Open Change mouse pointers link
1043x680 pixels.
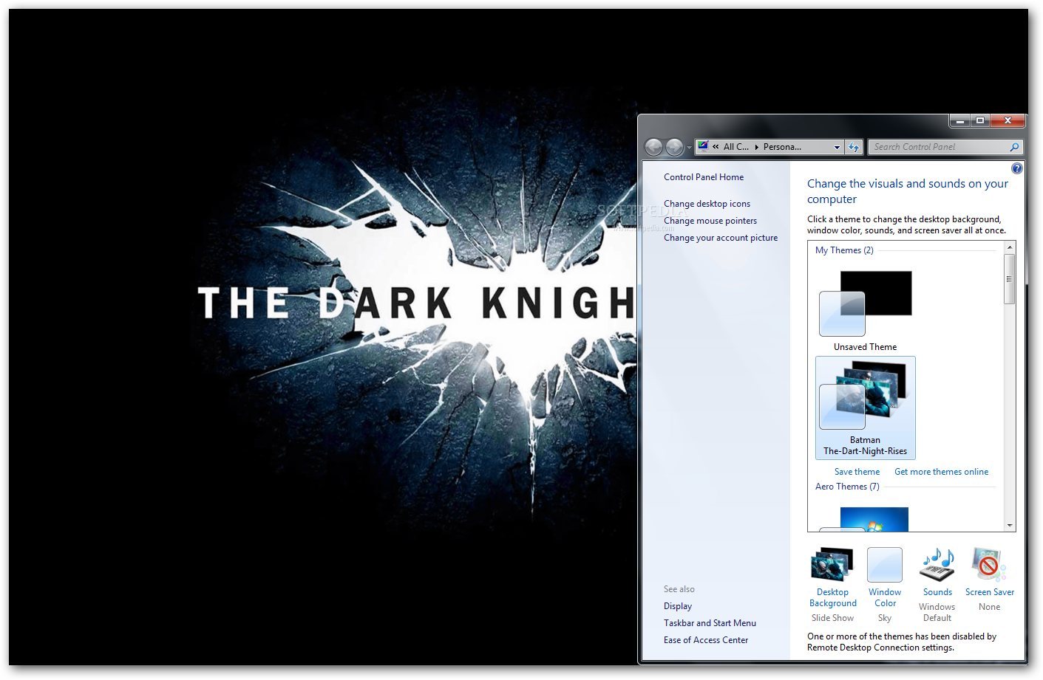tap(710, 221)
